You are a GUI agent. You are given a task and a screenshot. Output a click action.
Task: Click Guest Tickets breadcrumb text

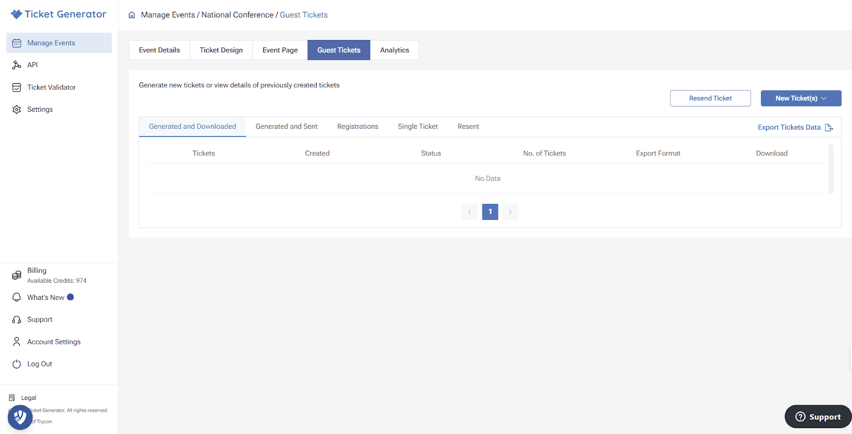(304, 15)
